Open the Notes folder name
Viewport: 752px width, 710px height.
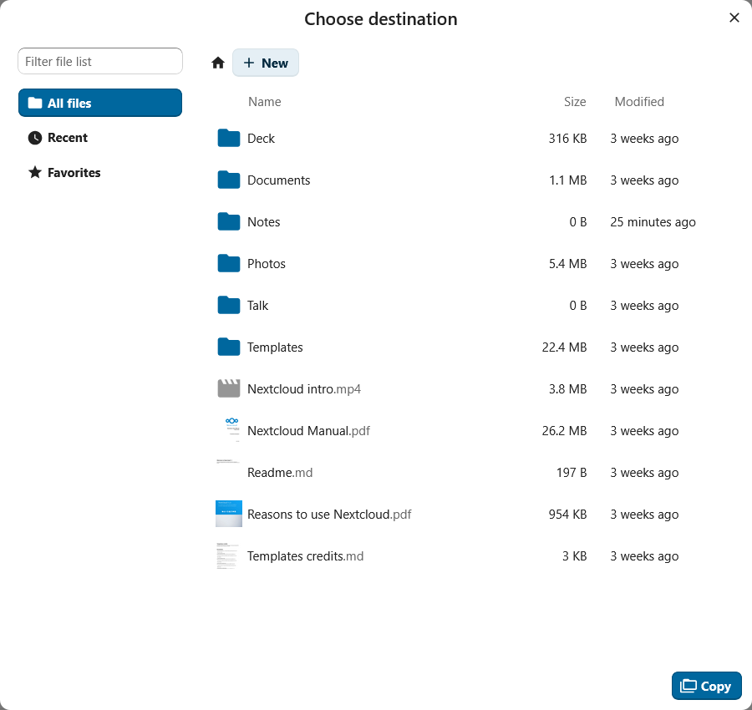click(x=264, y=222)
